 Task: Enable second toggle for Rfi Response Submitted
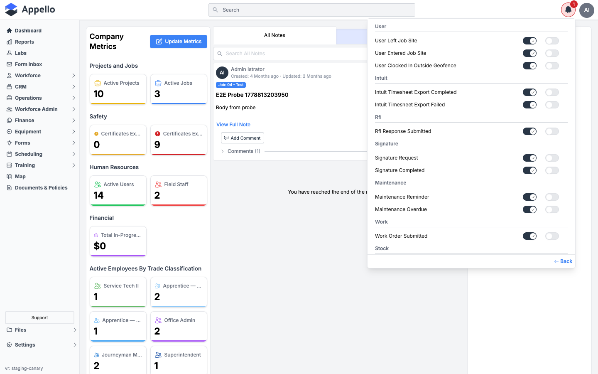point(552,131)
